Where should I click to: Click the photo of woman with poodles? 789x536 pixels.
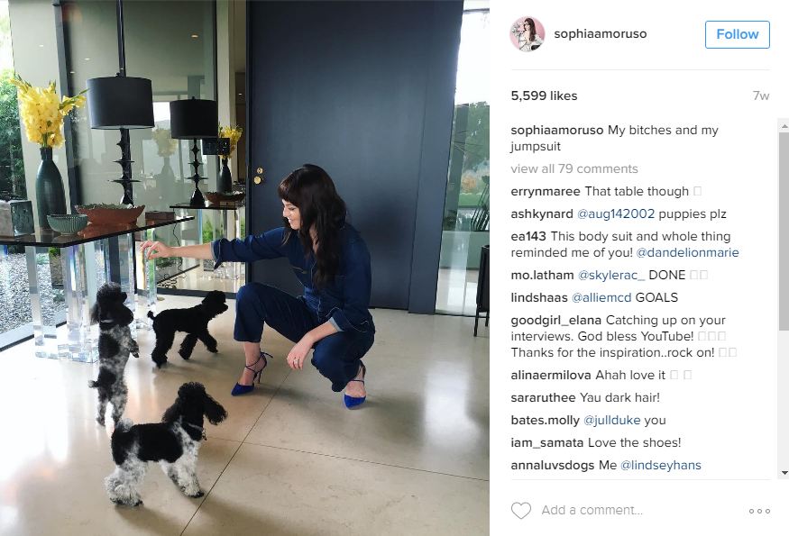[x=244, y=268]
